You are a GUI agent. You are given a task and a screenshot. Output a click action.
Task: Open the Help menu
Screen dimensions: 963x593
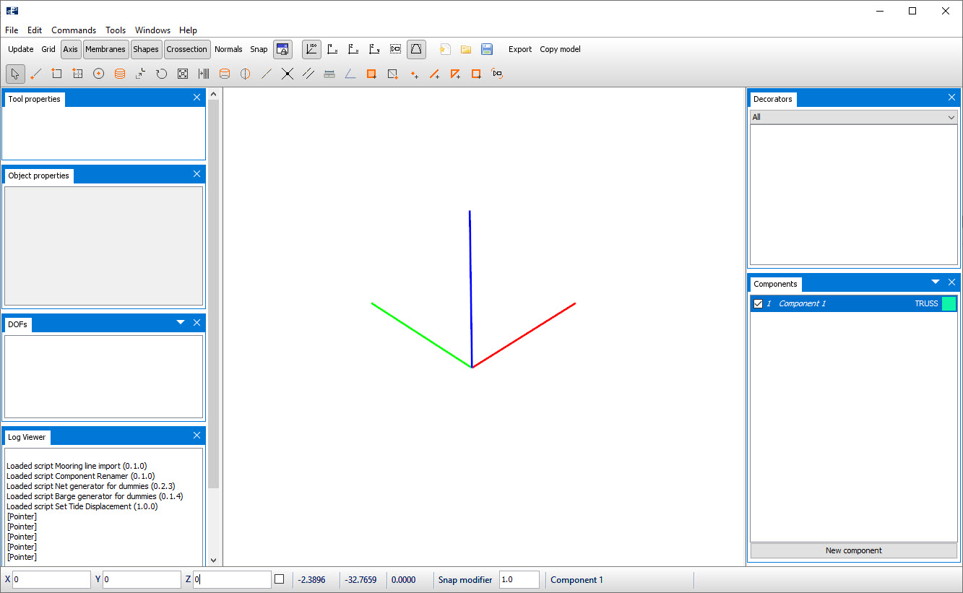(188, 30)
